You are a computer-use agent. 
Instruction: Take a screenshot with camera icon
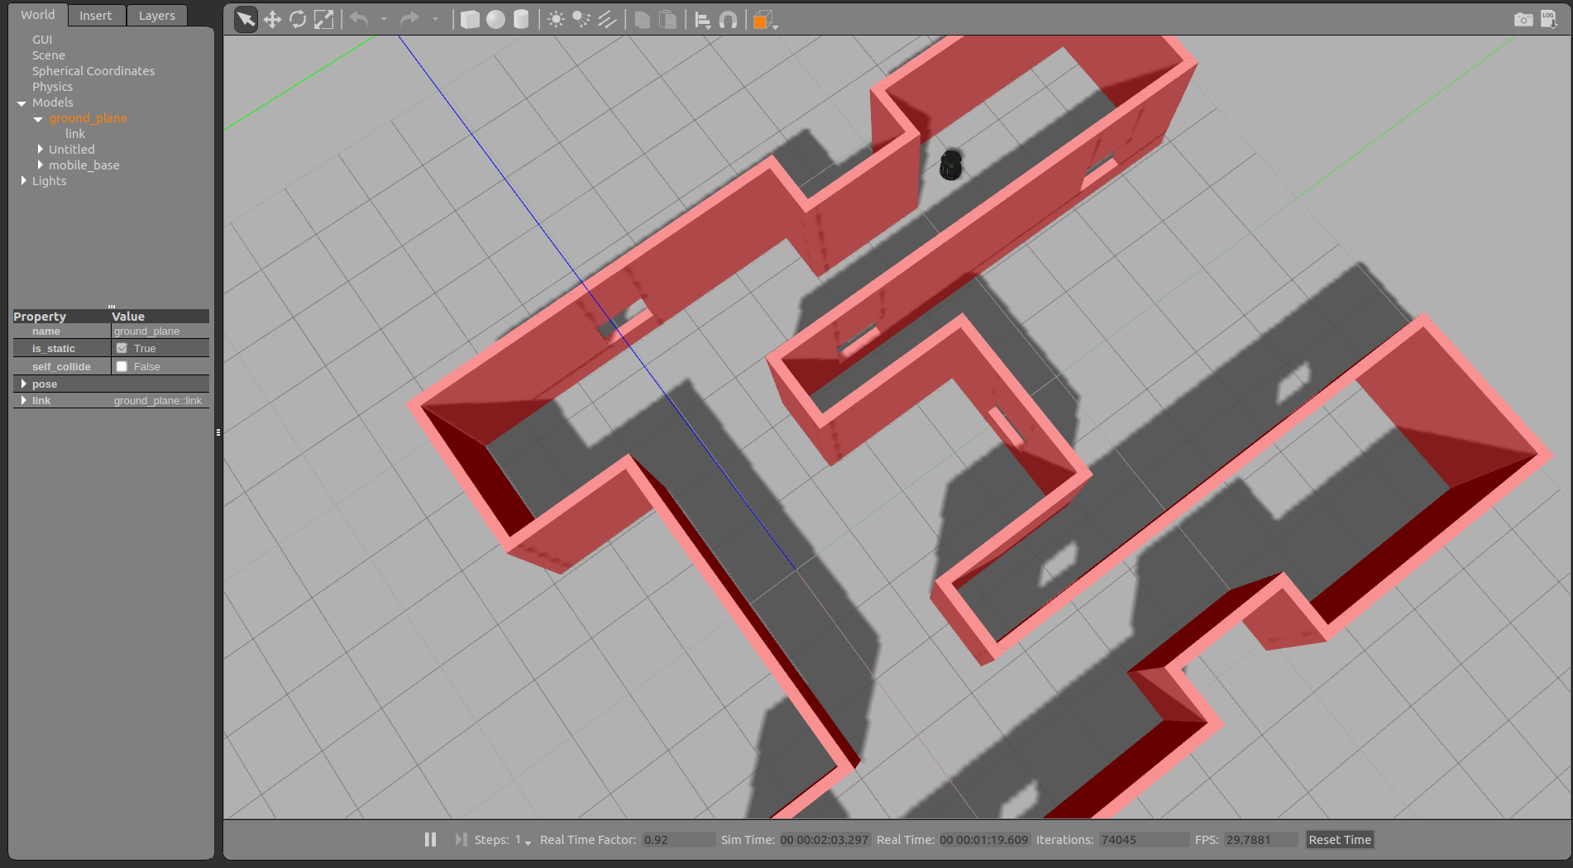click(x=1523, y=19)
